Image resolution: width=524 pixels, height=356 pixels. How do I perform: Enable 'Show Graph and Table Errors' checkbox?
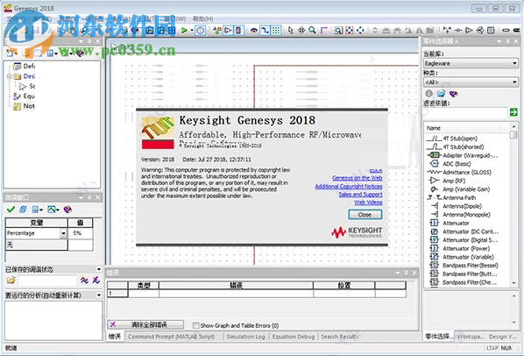pyautogui.click(x=195, y=325)
